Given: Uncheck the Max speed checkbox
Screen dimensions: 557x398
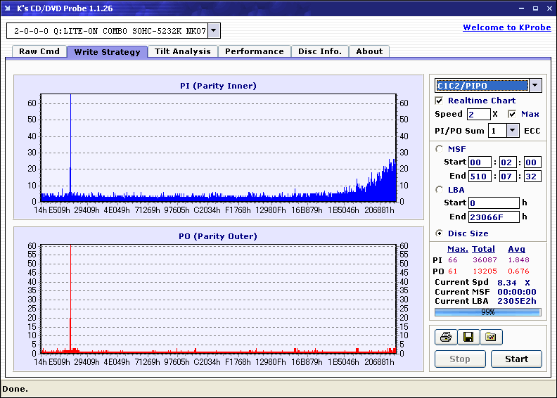Looking at the screenshot, I should 512,114.
